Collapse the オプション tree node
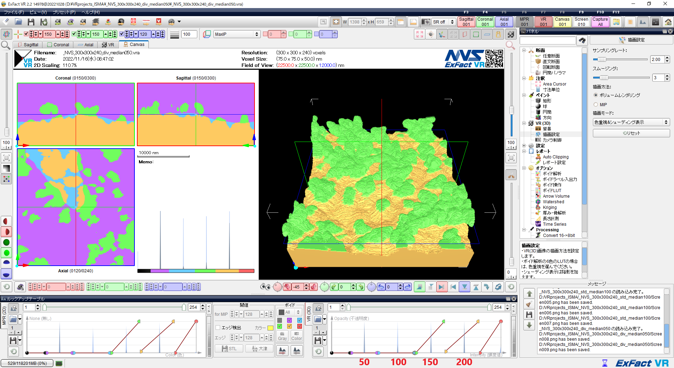674x368 pixels. click(524, 168)
